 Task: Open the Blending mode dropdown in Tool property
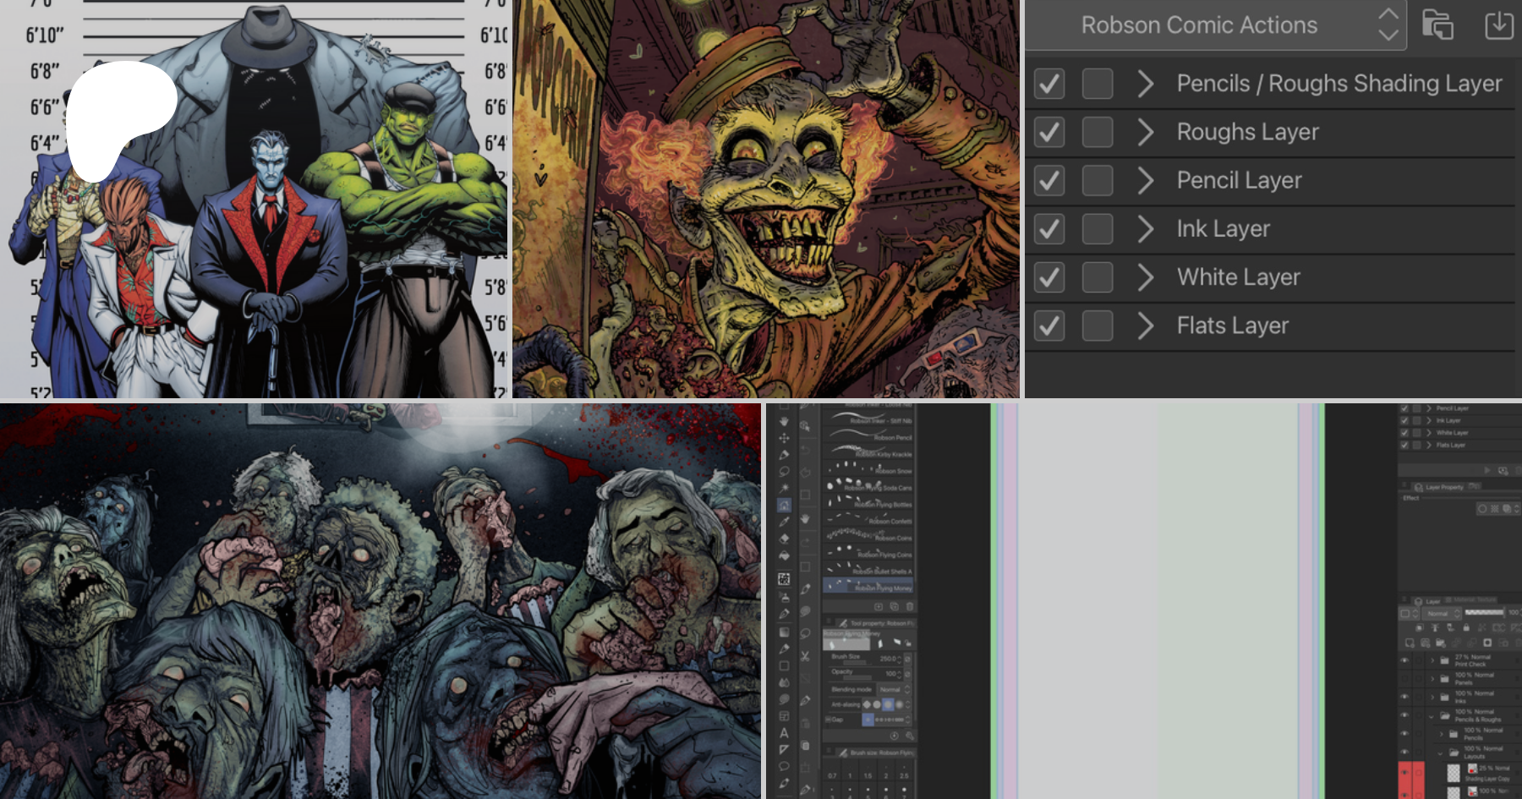(x=893, y=690)
